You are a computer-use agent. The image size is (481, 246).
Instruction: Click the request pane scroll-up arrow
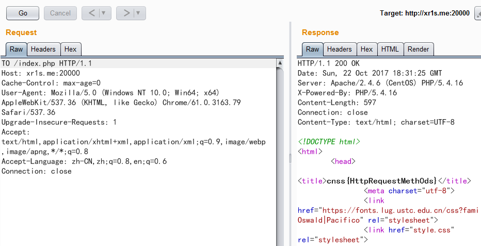[280, 63]
